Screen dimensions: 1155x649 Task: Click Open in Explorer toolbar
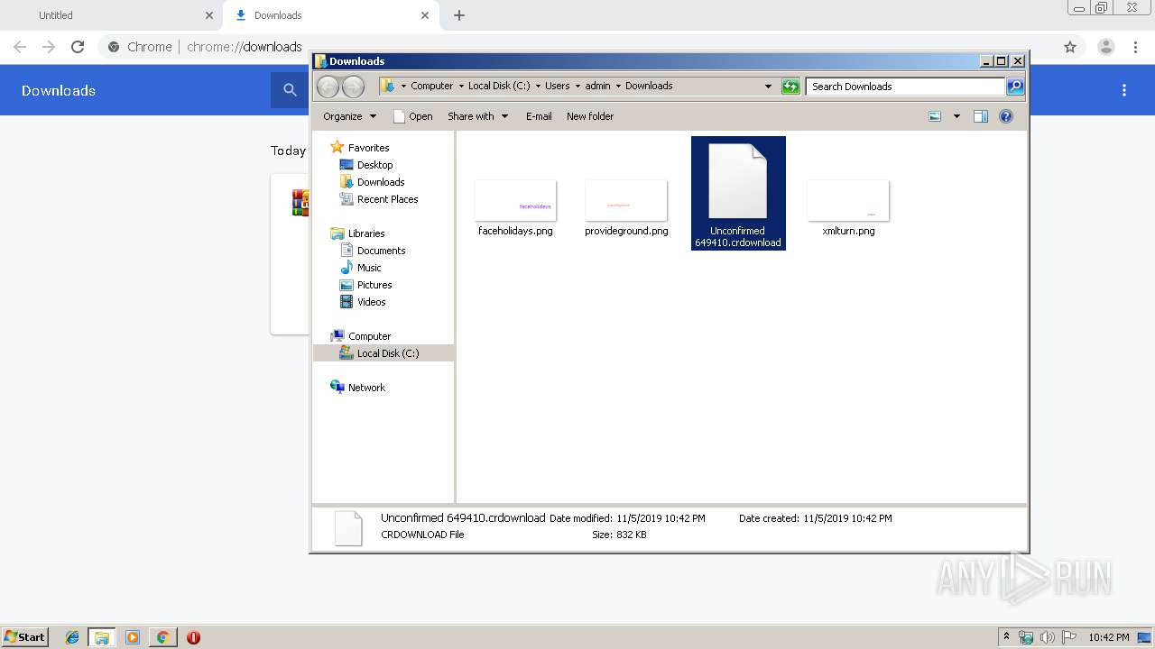click(412, 116)
